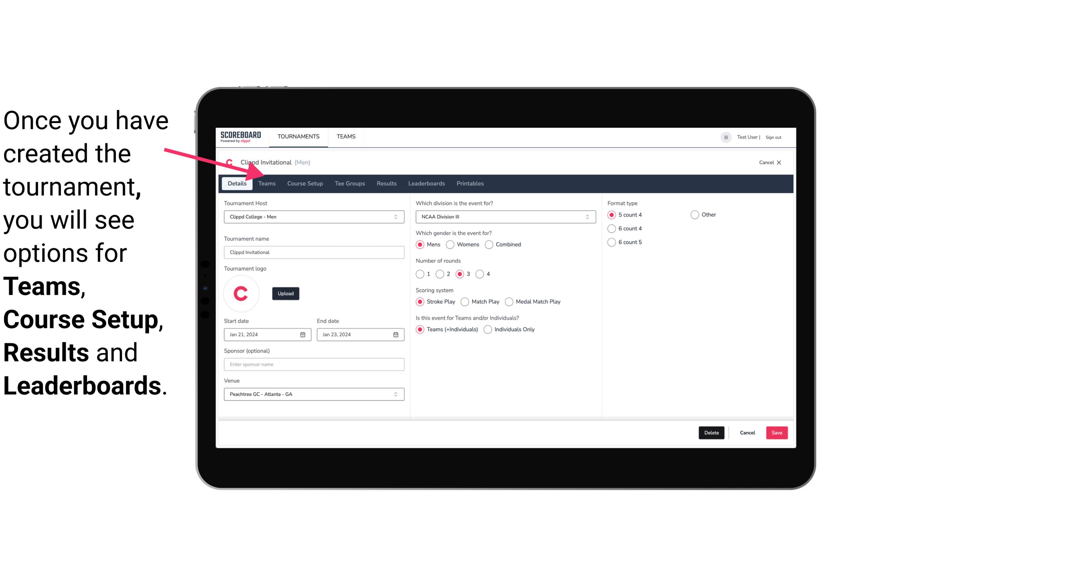Select the 2 rounds radio button
Screen dimensions: 1072x576
click(x=441, y=274)
